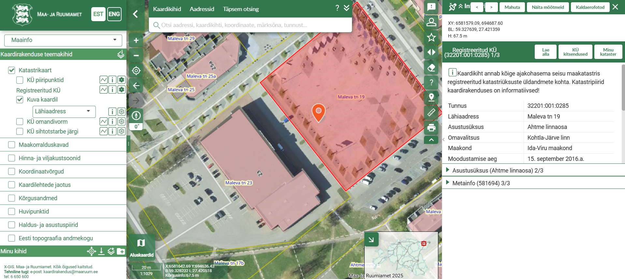This screenshot has width=625, height=279.
Task: Click the address search input field
Action: point(250,25)
